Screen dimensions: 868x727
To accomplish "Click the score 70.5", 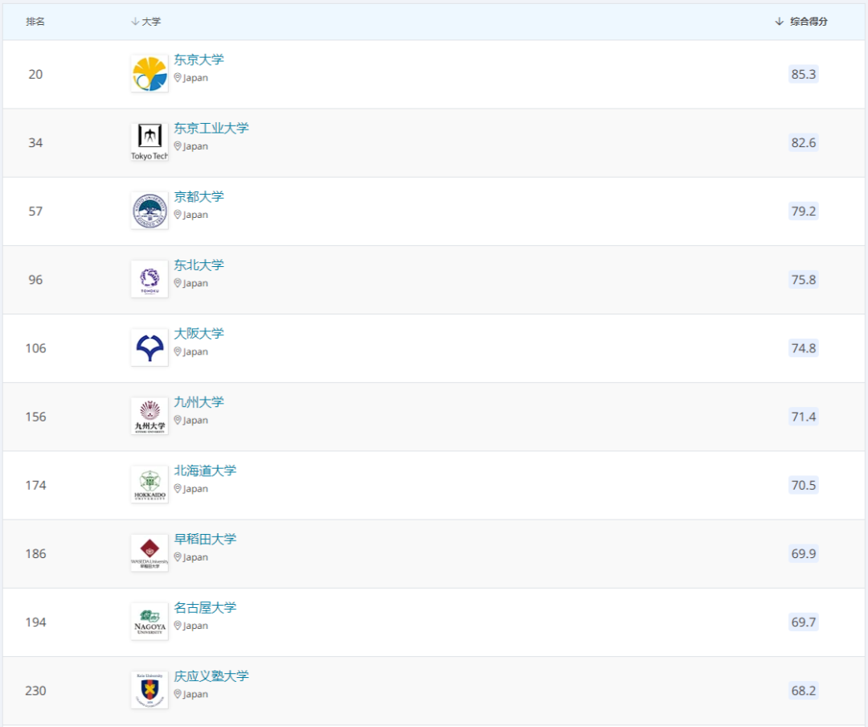I will pyautogui.click(x=803, y=485).
